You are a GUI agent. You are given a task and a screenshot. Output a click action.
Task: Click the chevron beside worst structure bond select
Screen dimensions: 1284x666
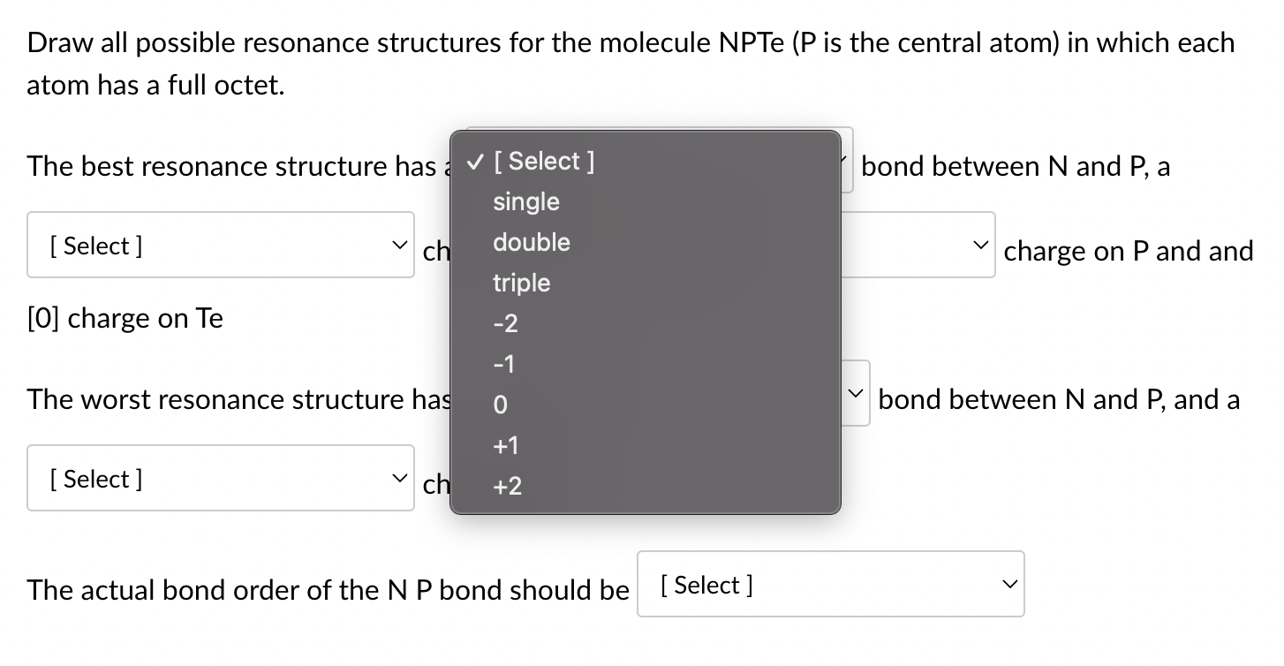coord(854,391)
